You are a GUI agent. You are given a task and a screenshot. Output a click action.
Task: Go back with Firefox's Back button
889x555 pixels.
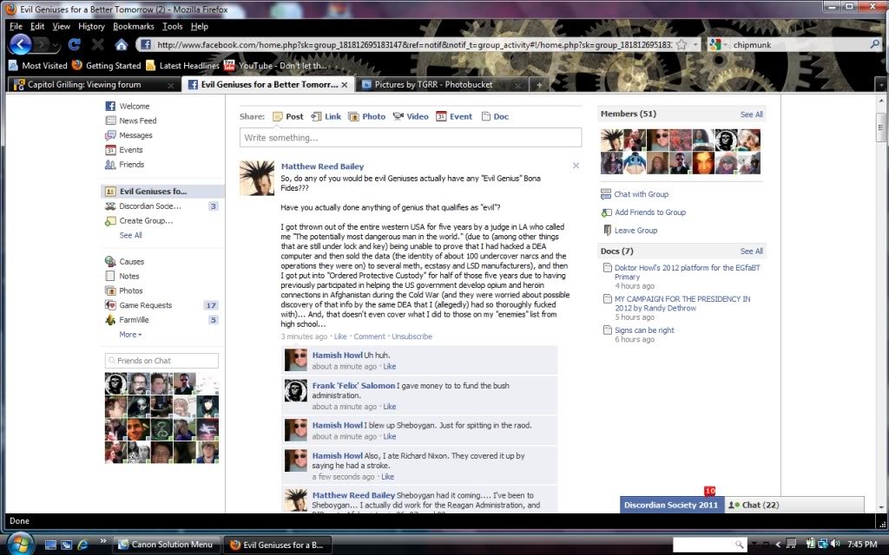pos(21,44)
